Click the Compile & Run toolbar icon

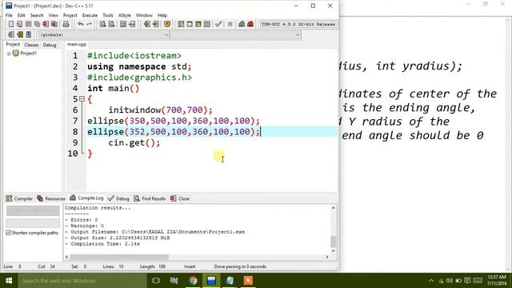click(198, 24)
